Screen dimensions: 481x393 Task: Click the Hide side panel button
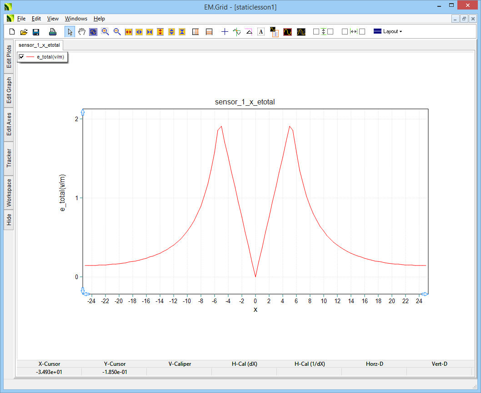pyautogui.click(x=9, y=220)
